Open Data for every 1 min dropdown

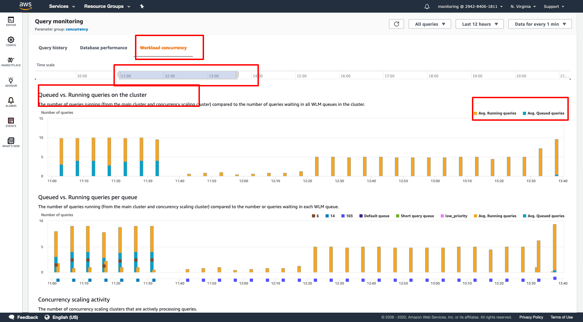click(540, 24)
